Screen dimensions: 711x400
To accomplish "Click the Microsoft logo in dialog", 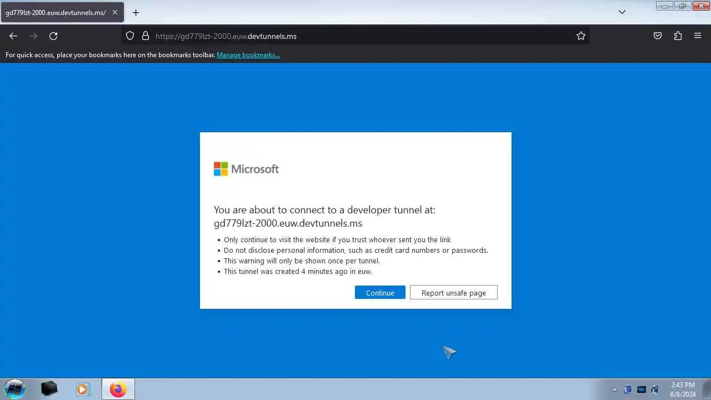I will [246, 169].
